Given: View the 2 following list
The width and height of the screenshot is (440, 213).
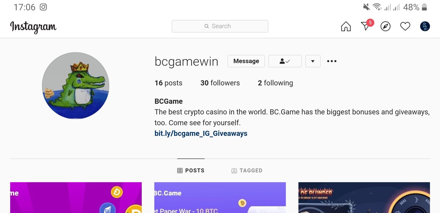Looking at the screenshot, I should pyautogui.click(x=275, y=83).
